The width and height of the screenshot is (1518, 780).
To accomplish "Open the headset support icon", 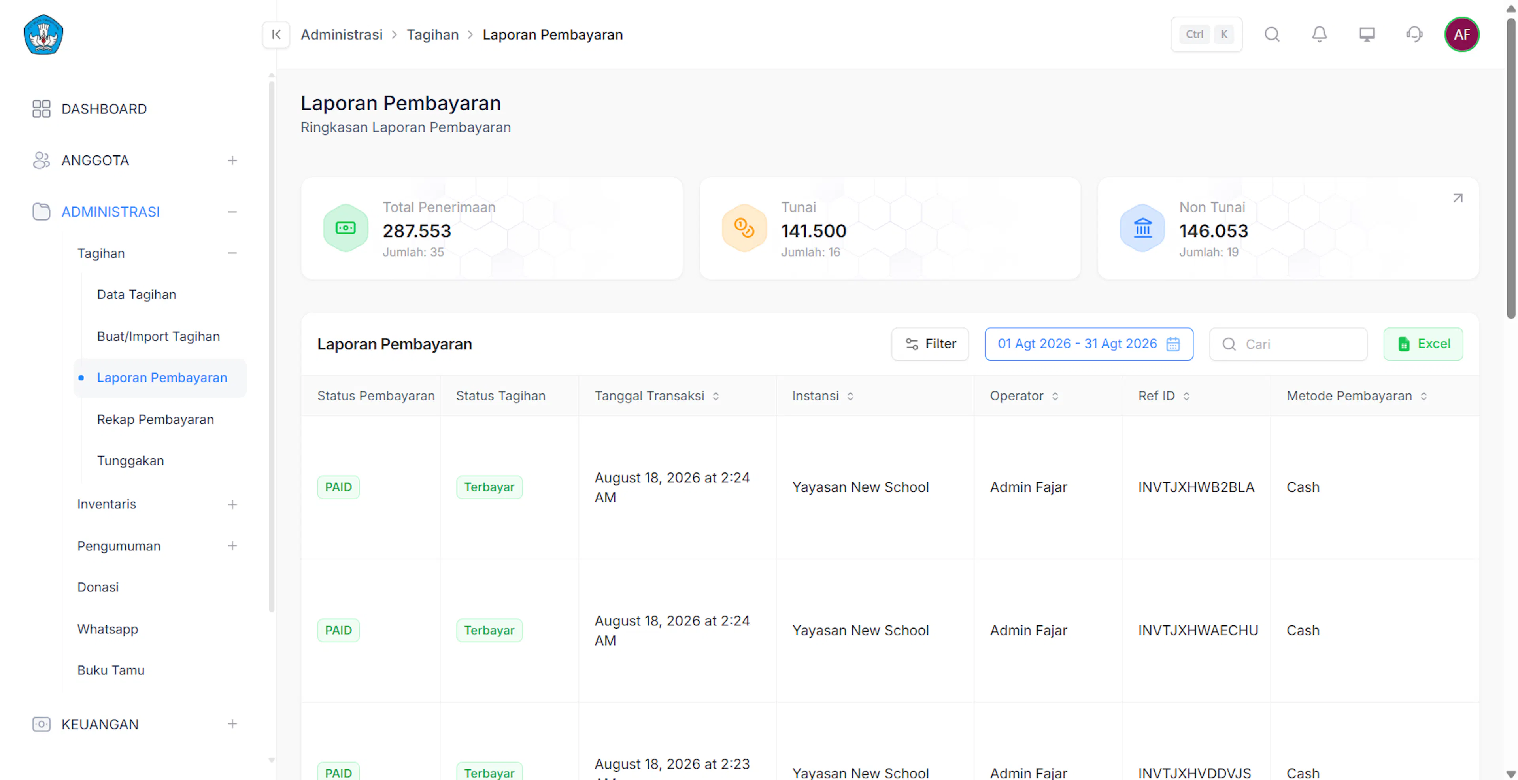I will click(x=1414, y=35).
